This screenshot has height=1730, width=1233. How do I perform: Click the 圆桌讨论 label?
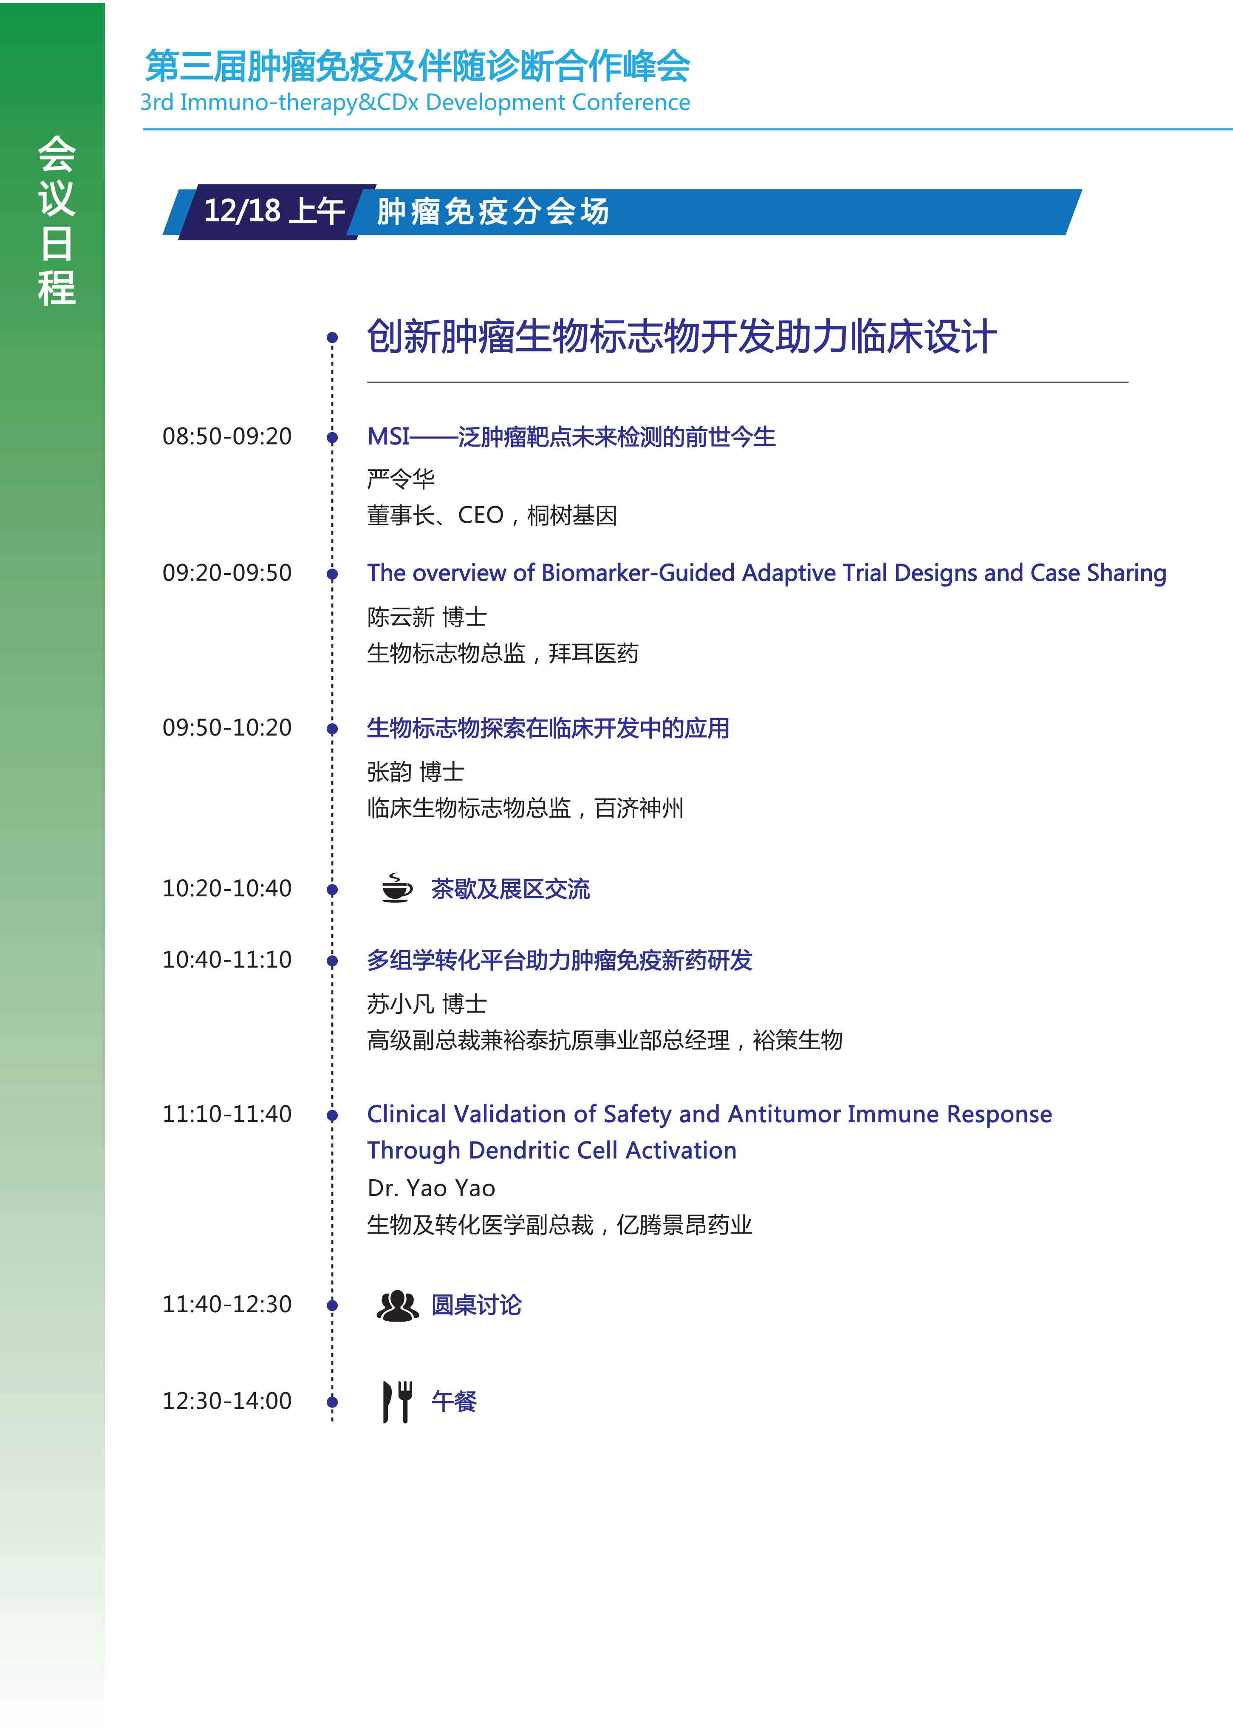click(x=476, y=1305)
